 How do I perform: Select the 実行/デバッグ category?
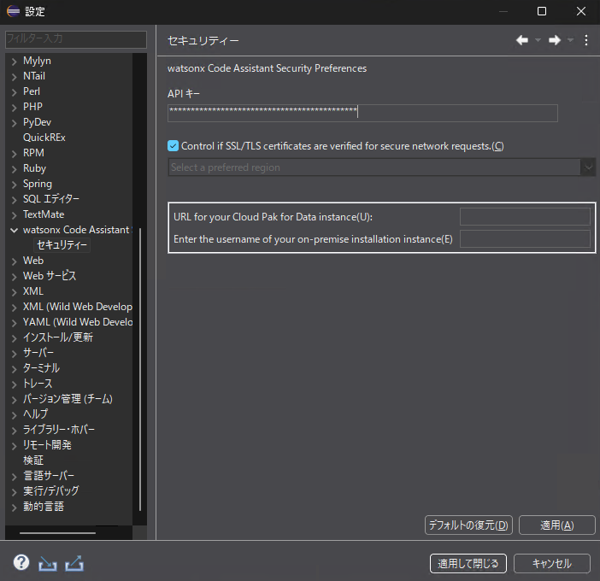[x=51, y=491]
